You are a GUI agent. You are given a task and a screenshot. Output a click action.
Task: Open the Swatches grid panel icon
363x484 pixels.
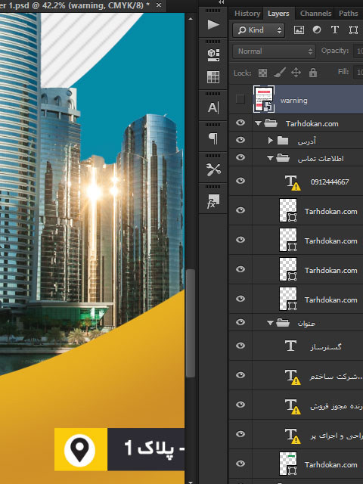coord(213,77)
